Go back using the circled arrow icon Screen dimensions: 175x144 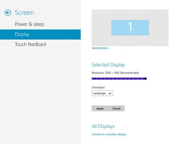click(8, 13)
